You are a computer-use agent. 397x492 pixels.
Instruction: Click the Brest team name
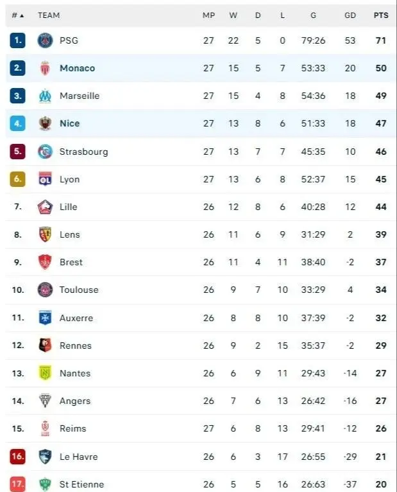pos(71,262)
